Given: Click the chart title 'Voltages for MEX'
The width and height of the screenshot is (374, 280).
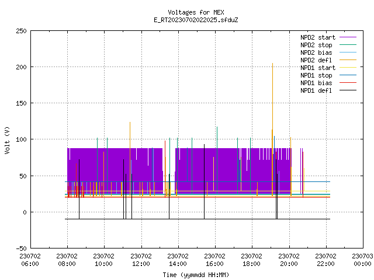Looking at the screenshot, I should point(196,12).
